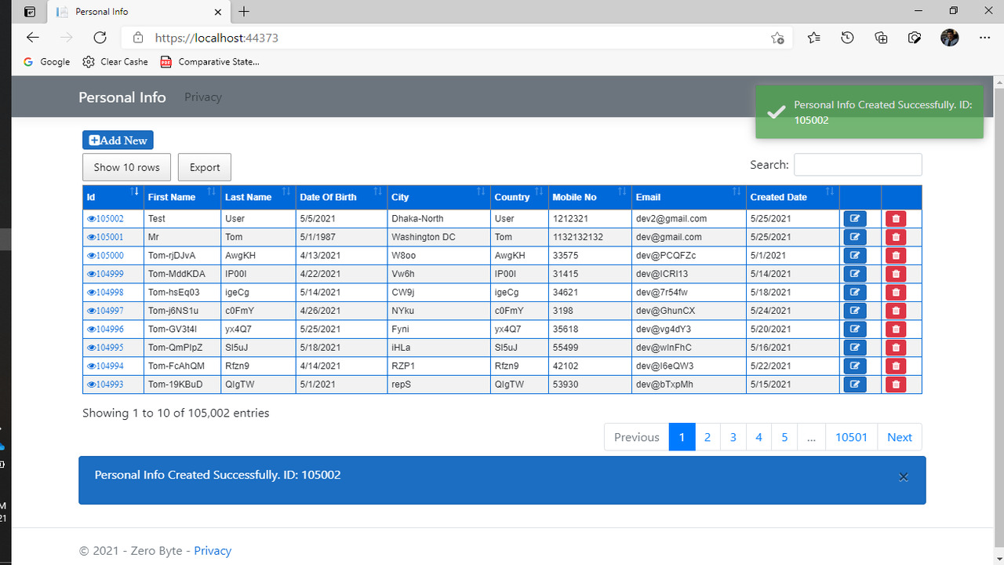Edit record 105002 using the pencil icon
1004x565 pixels.
point(854,218)
